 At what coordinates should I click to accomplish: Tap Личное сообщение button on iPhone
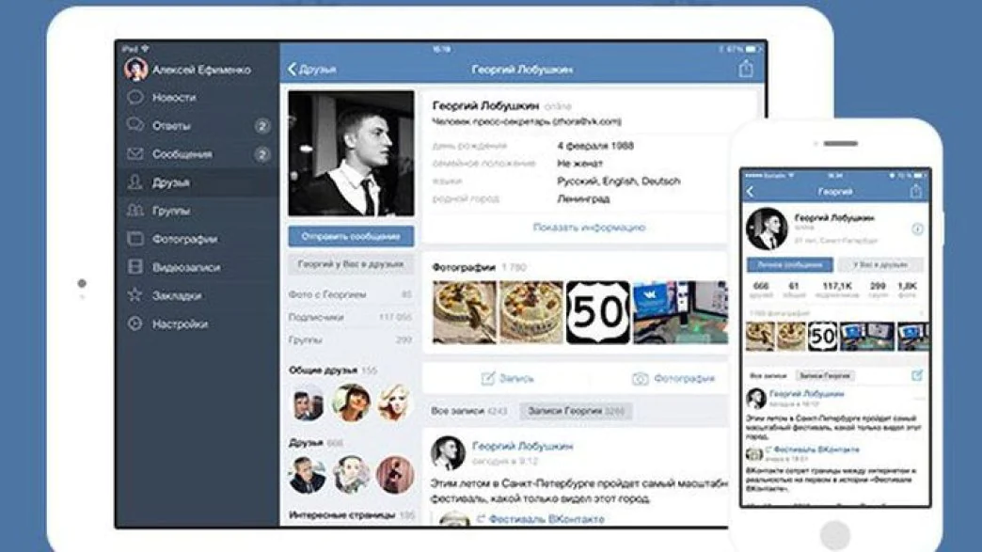[x=790, y=265]
